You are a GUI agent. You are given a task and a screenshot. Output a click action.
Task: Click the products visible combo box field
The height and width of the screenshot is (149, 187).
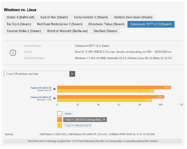click(39, 74)
